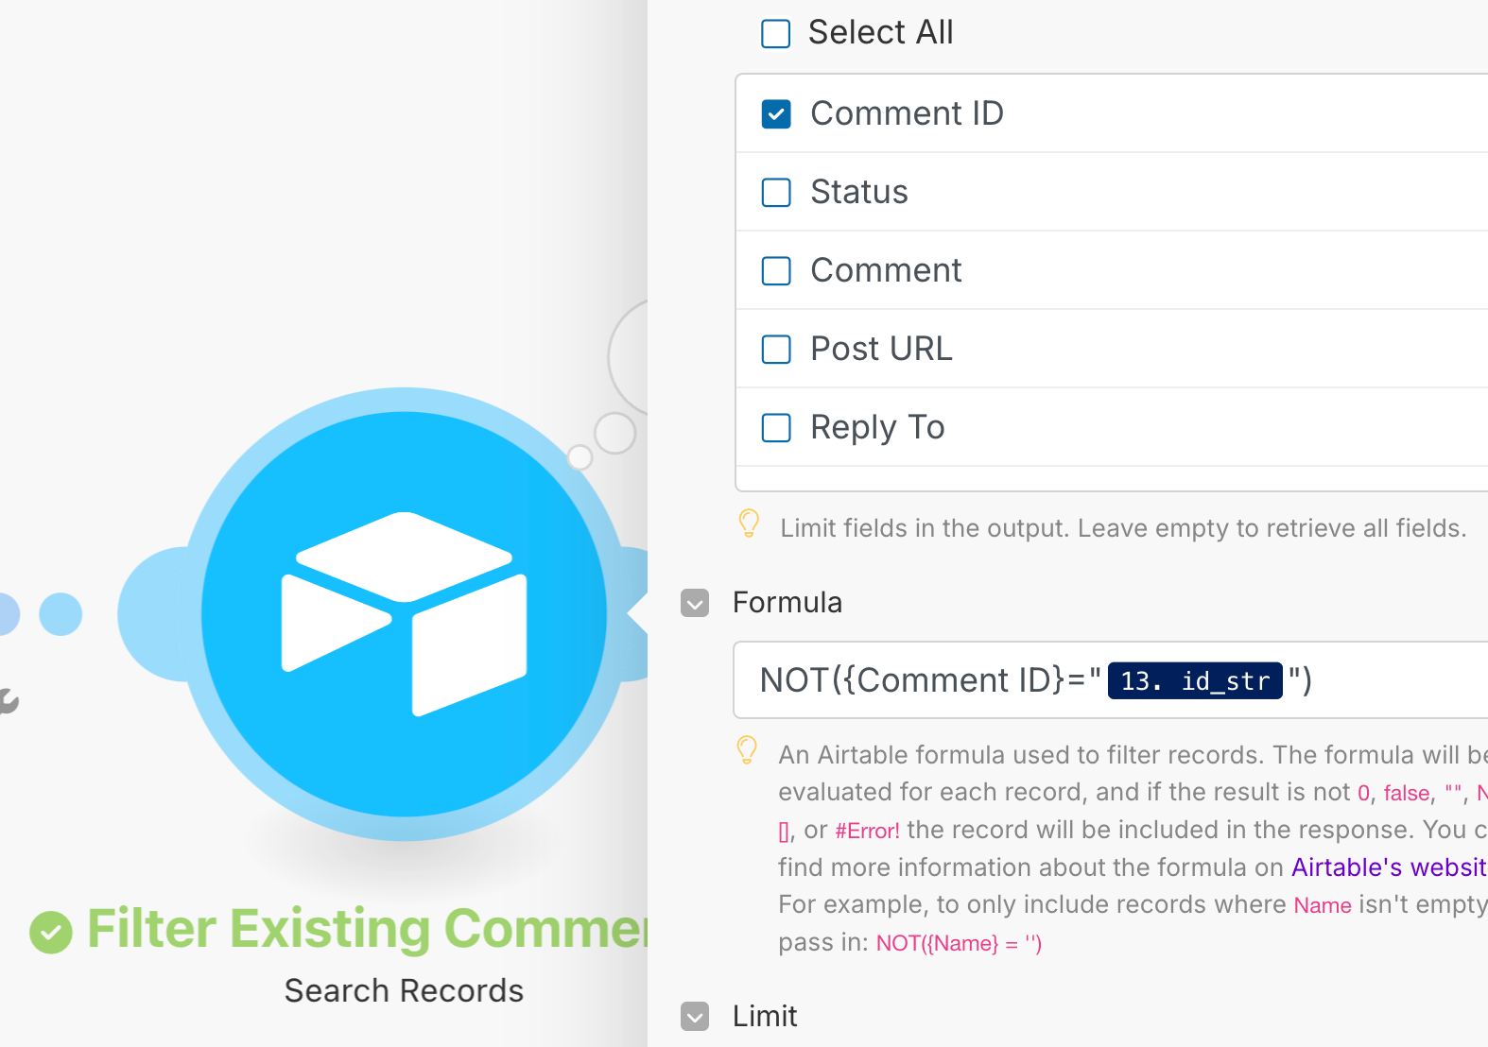Click the small thought bubble next to module

(580, 457)
